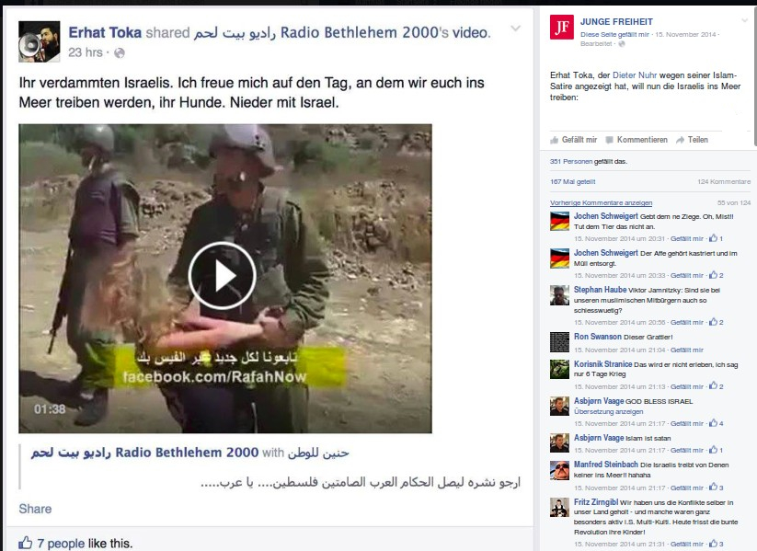Show previous comments via Vorherige Kommentare anzeigen

pyautogui.click(x=601, y=202)
